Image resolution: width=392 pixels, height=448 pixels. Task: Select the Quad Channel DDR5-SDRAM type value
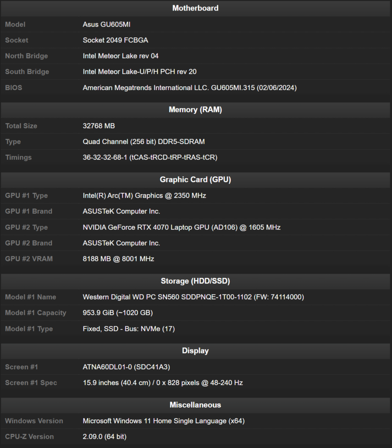pos(143,142)
